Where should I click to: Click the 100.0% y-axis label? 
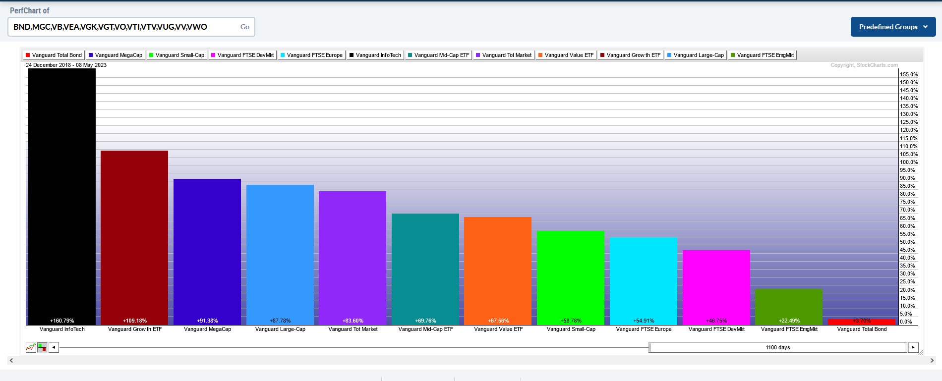click(909, 162)
